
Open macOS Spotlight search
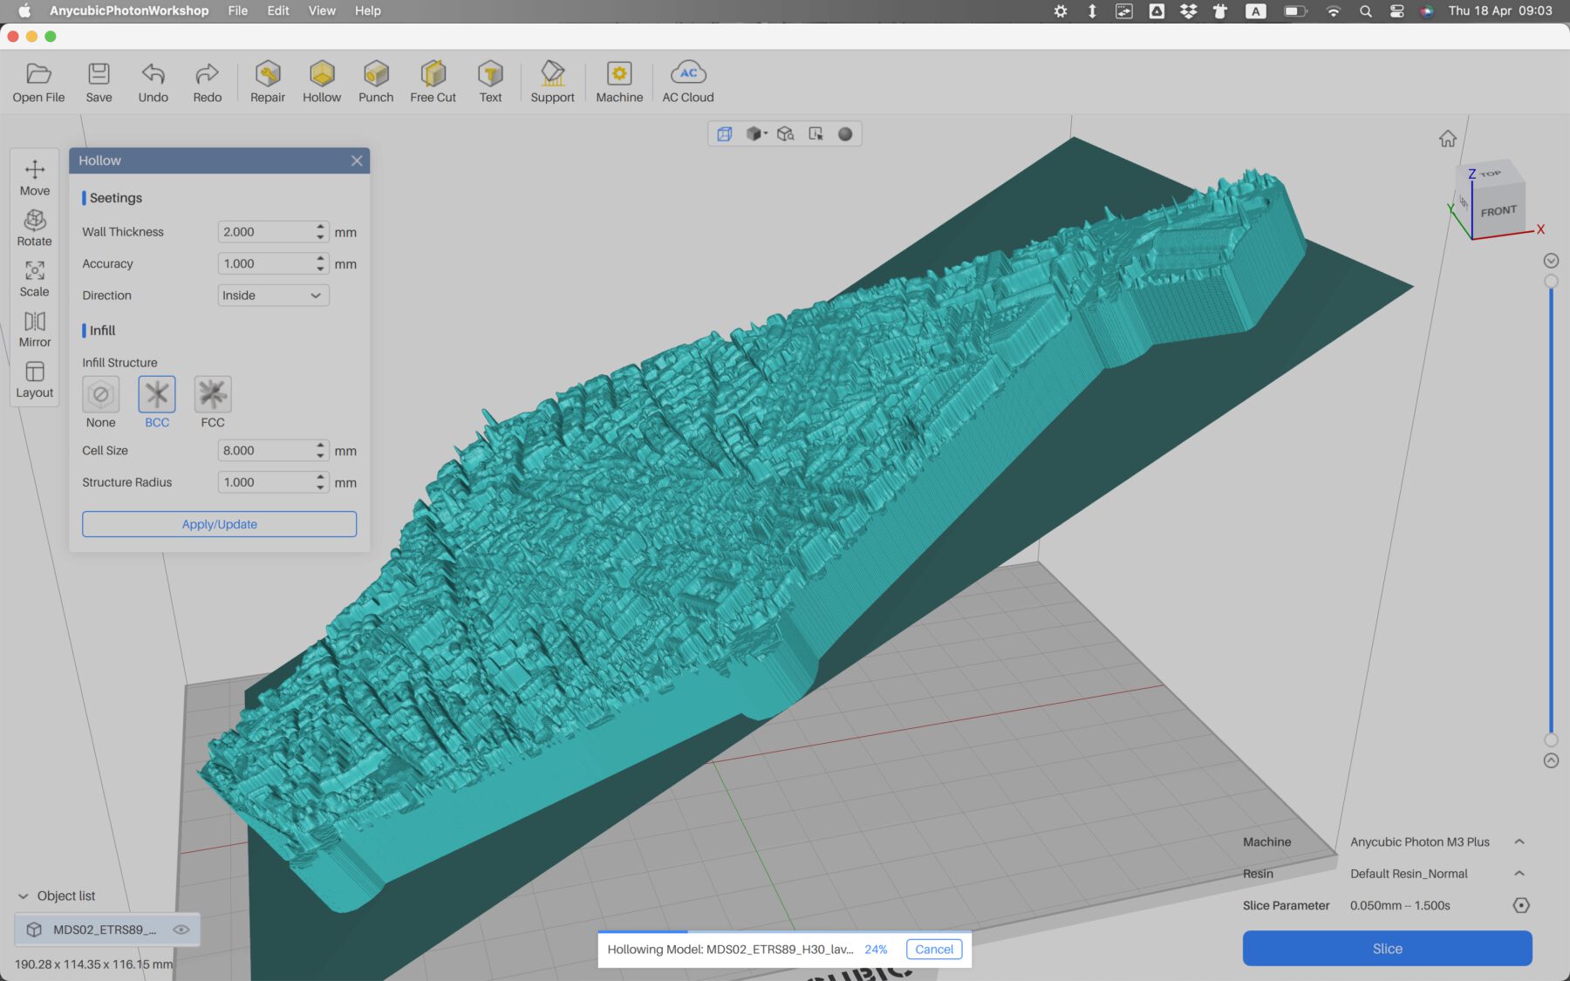[1366, 10]
